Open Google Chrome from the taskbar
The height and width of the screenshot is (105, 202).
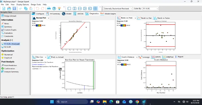[137, 102]
